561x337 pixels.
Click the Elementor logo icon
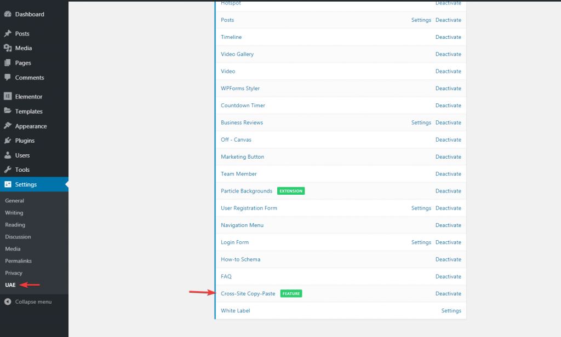(x=8, y=97)
